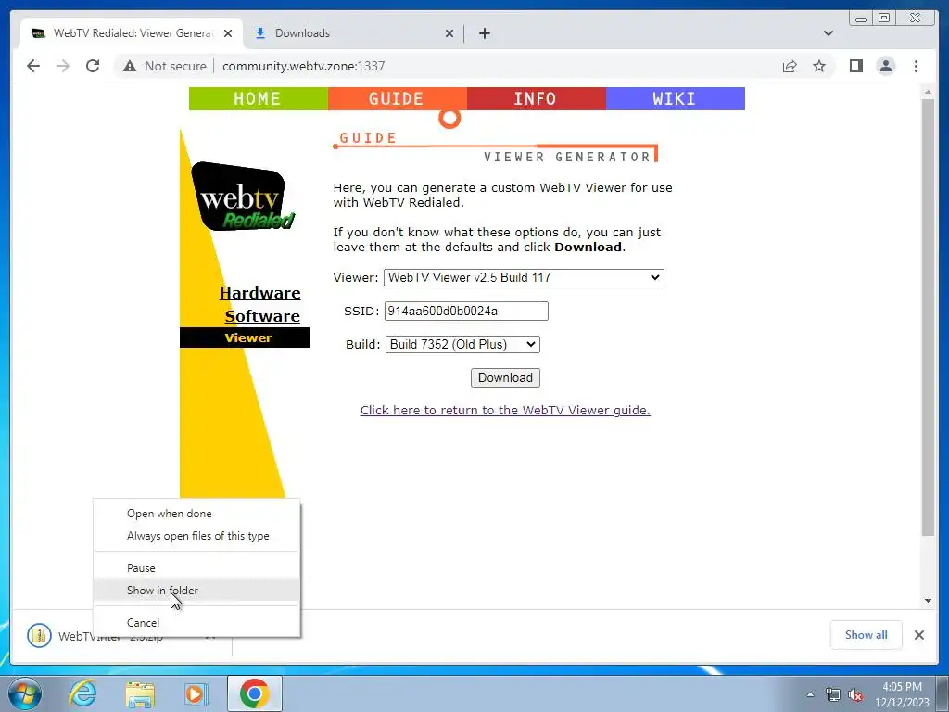Open Windows Explorer from taskbar
949x712 pixels.
140,693
